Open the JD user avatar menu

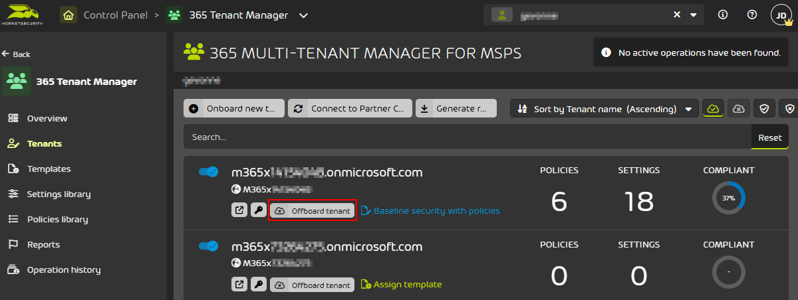[x=781, y=15]
